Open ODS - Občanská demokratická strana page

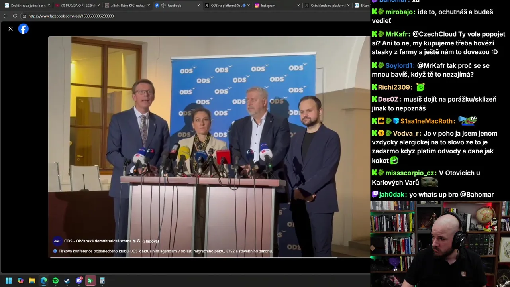98,241
